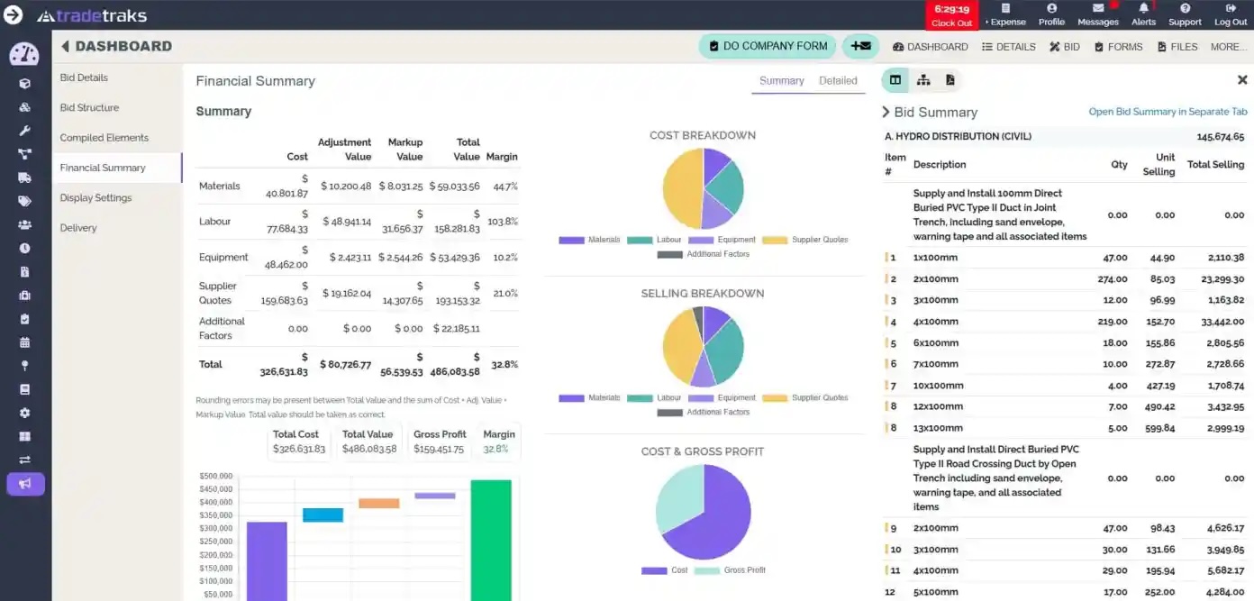Select Display Settings in the left menu

point(95,198)
